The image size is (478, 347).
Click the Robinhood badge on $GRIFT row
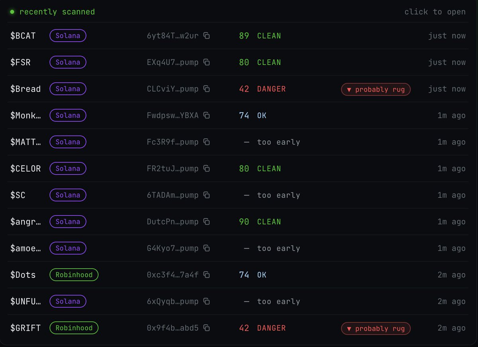click(74, 328)
